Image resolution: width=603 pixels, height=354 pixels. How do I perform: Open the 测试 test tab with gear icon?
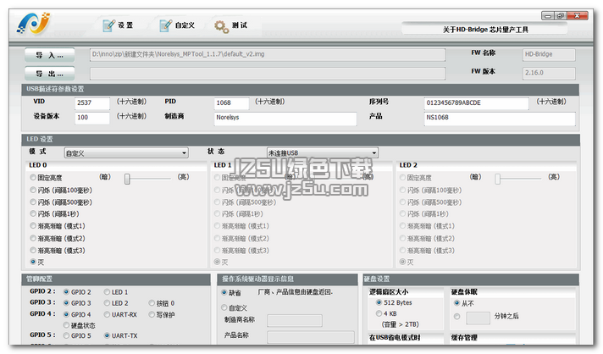tap(230, 25)
